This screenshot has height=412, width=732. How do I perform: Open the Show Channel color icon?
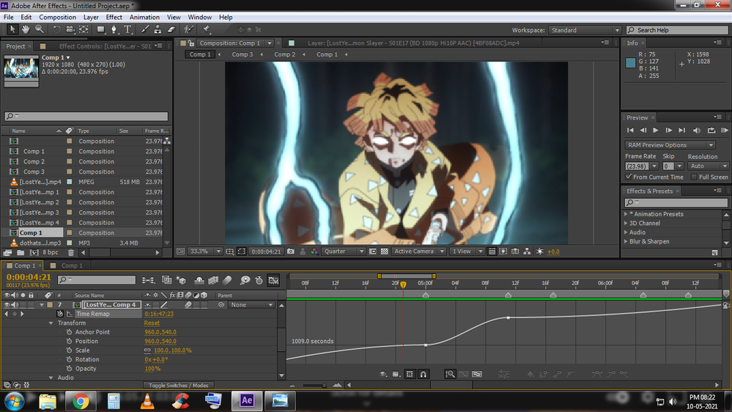pos(314,251)
